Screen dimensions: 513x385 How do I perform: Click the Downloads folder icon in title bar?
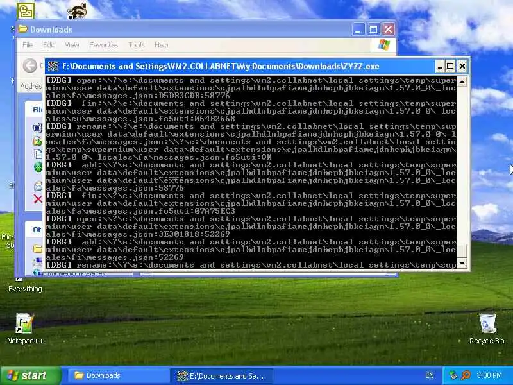(x=22, y=29)
